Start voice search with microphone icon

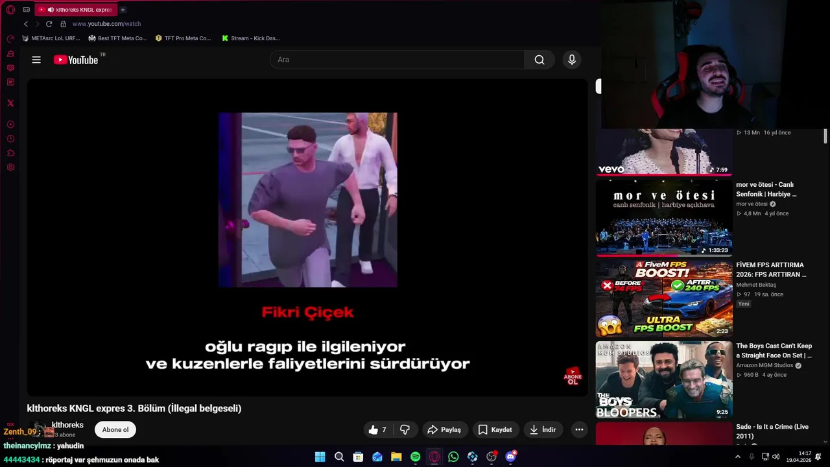(x=571, y=60)
